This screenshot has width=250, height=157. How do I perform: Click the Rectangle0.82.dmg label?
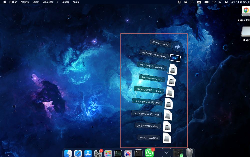click(x=152, y=78)
